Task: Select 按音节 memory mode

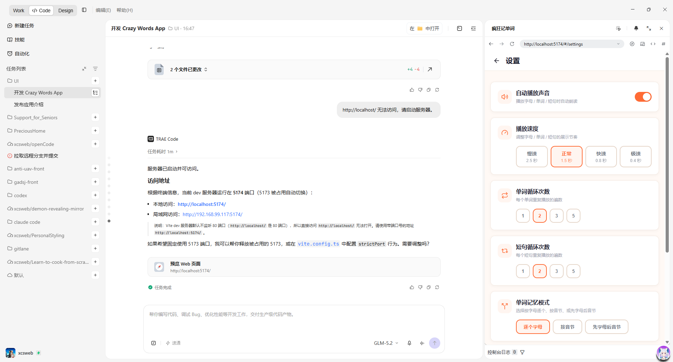Action: pyautogui.click(x=567, y=327)
